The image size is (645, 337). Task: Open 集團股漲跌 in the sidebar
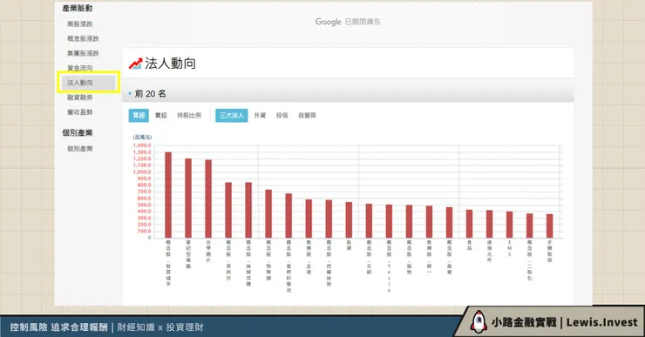coord(83,53)
